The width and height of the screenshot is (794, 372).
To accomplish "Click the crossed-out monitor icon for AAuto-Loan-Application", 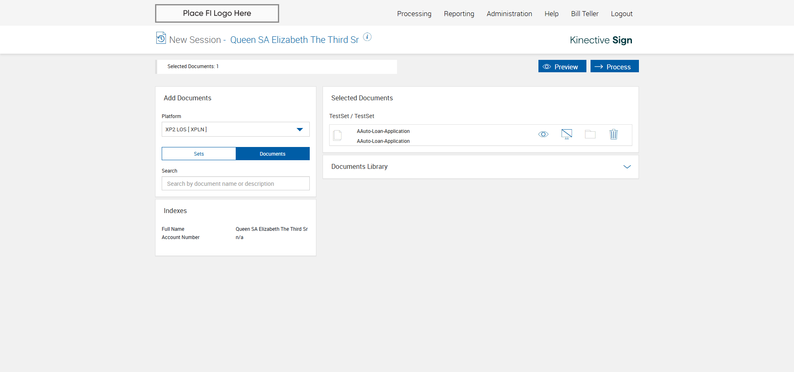I will pos(567,134).
